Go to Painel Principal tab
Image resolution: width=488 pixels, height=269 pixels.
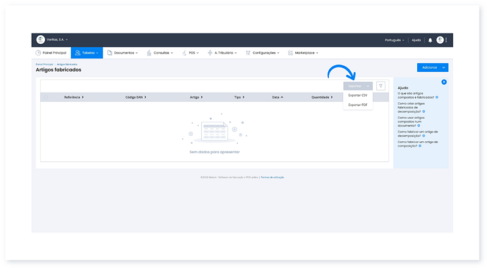point(51,53)
